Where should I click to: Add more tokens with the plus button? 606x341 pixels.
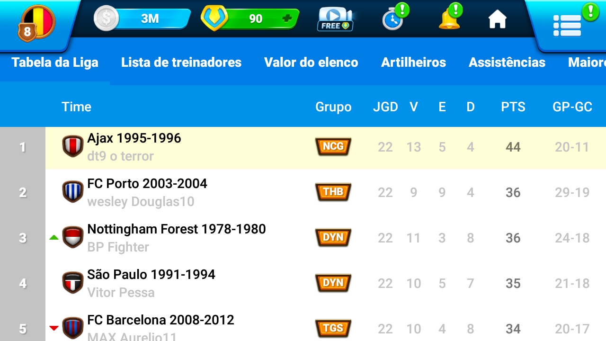286,18
